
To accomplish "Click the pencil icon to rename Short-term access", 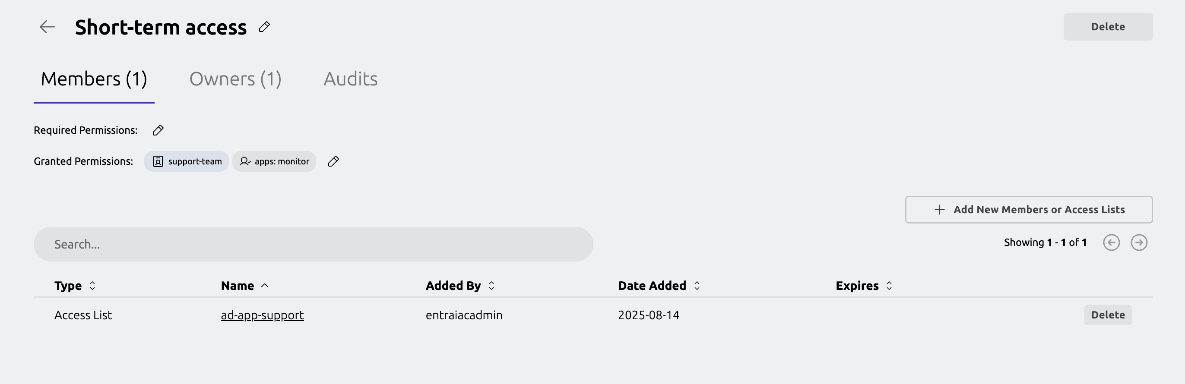I will (x=264, y=27).
